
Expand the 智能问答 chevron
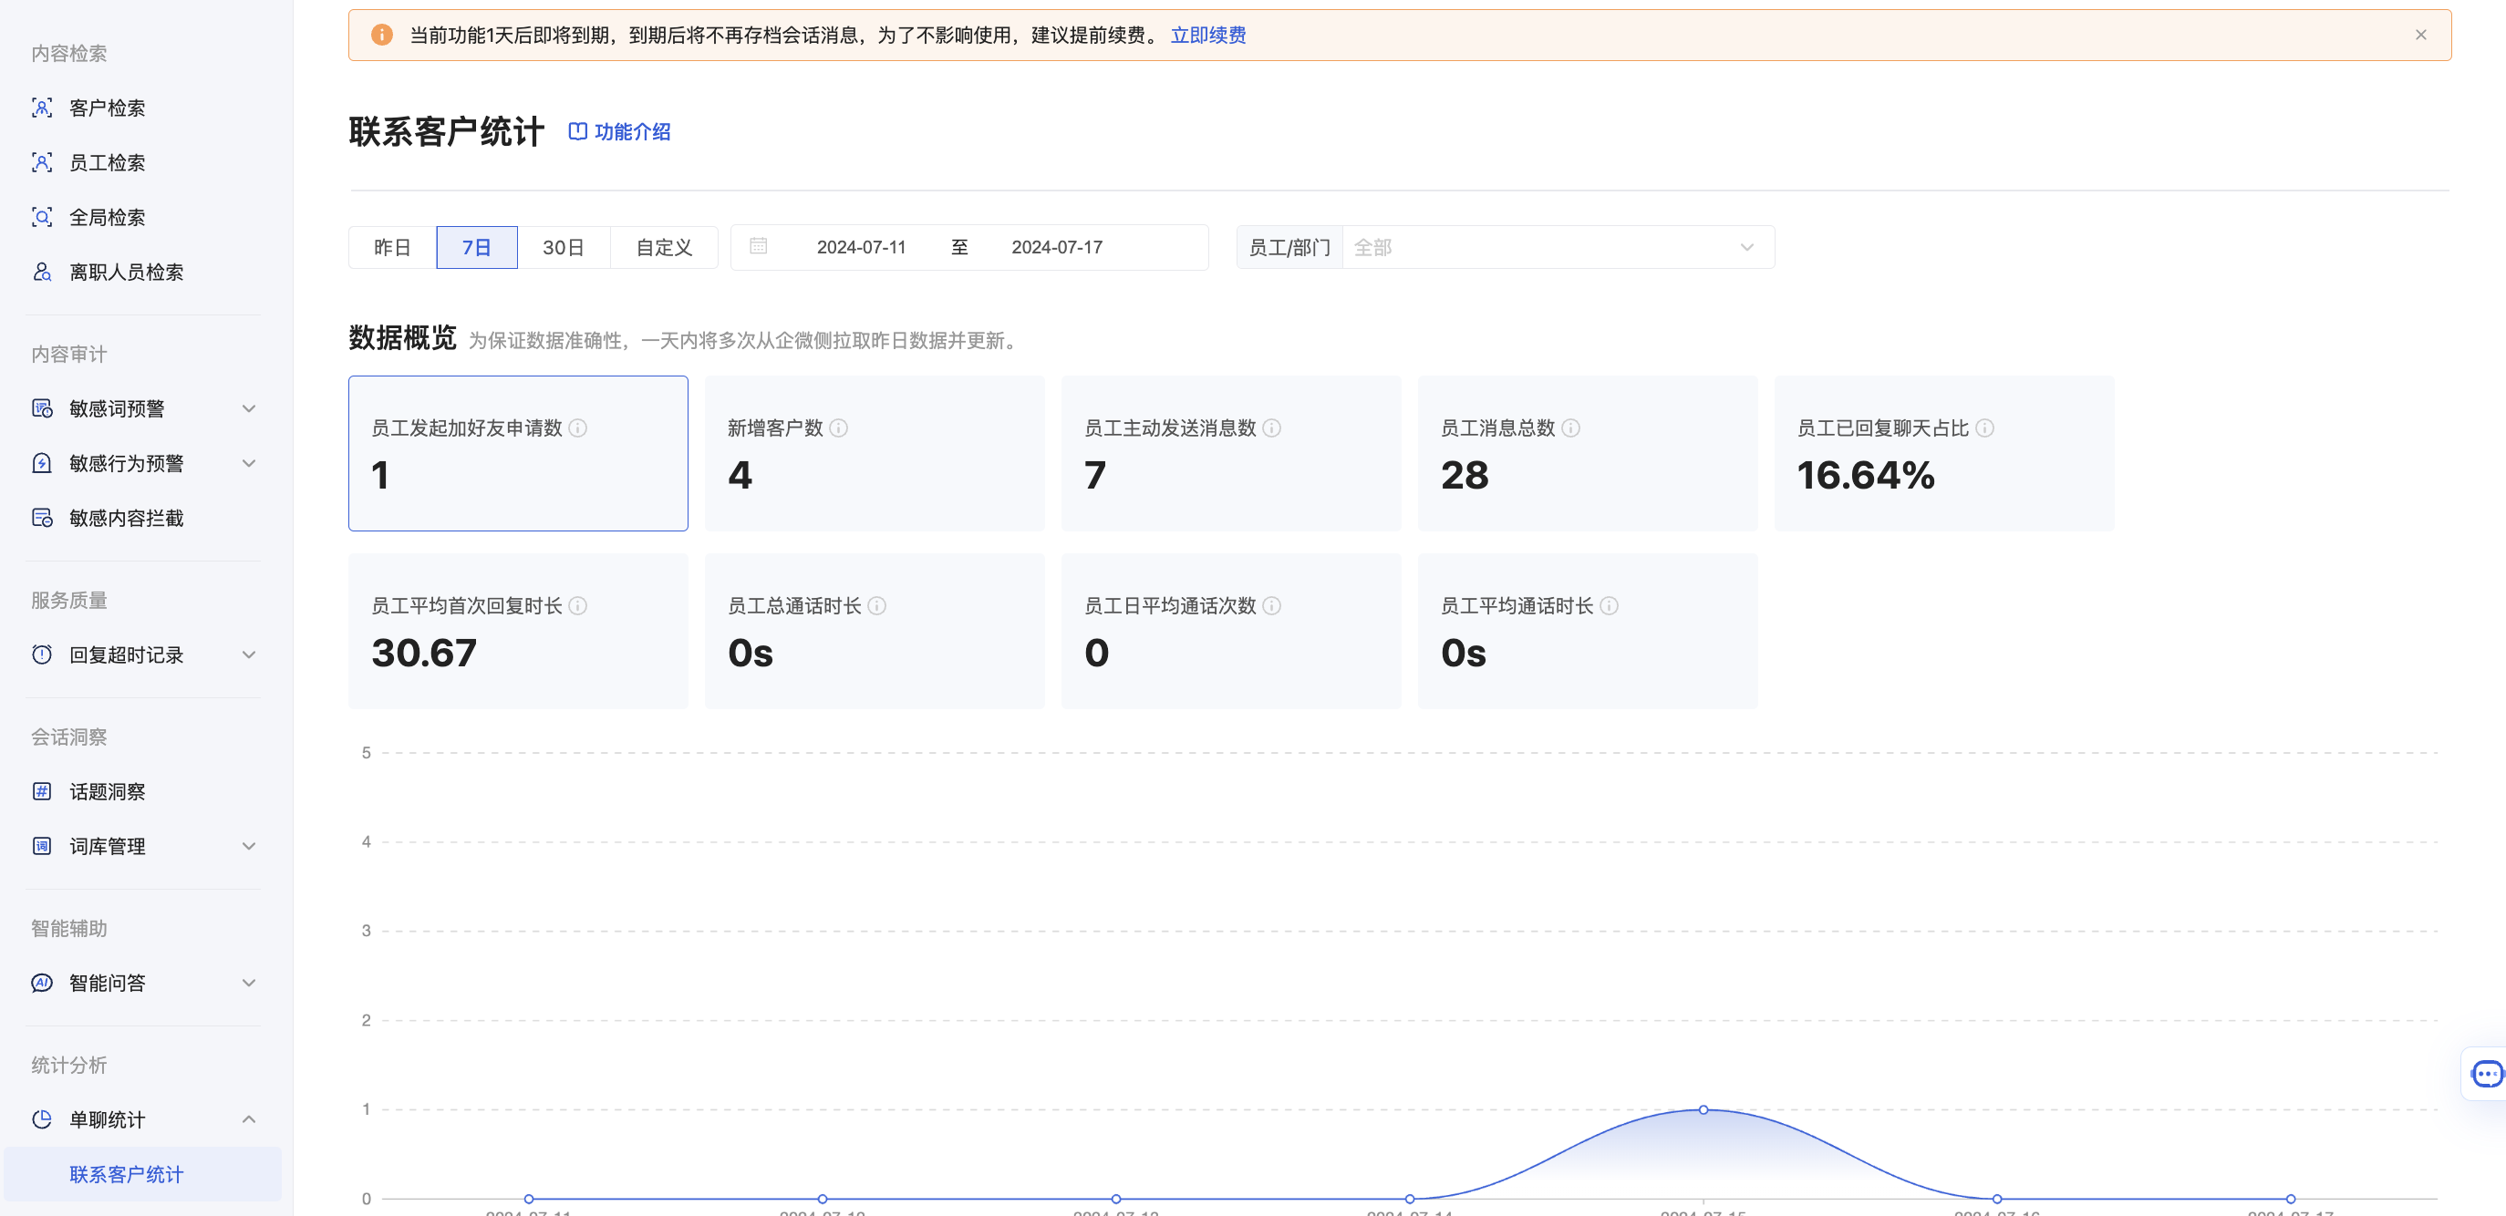249,983
